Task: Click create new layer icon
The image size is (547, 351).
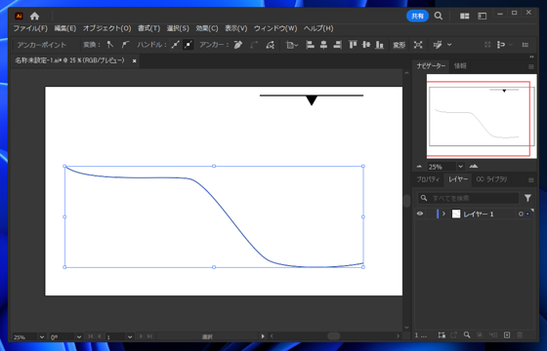Action: (x=507, y=335)
